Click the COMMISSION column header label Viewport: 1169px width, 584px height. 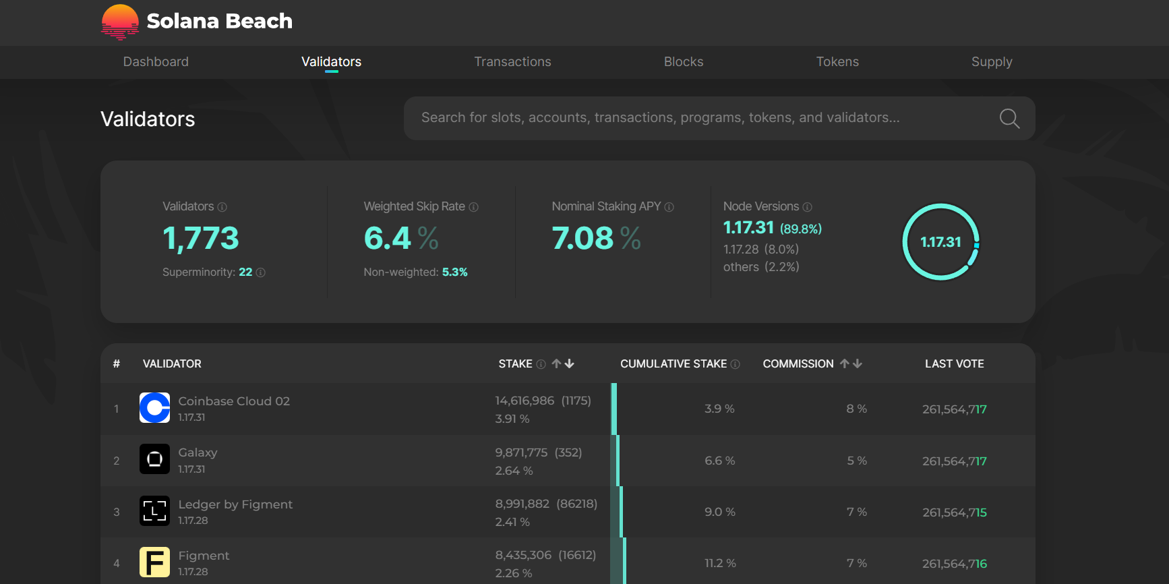pos(798,363)
